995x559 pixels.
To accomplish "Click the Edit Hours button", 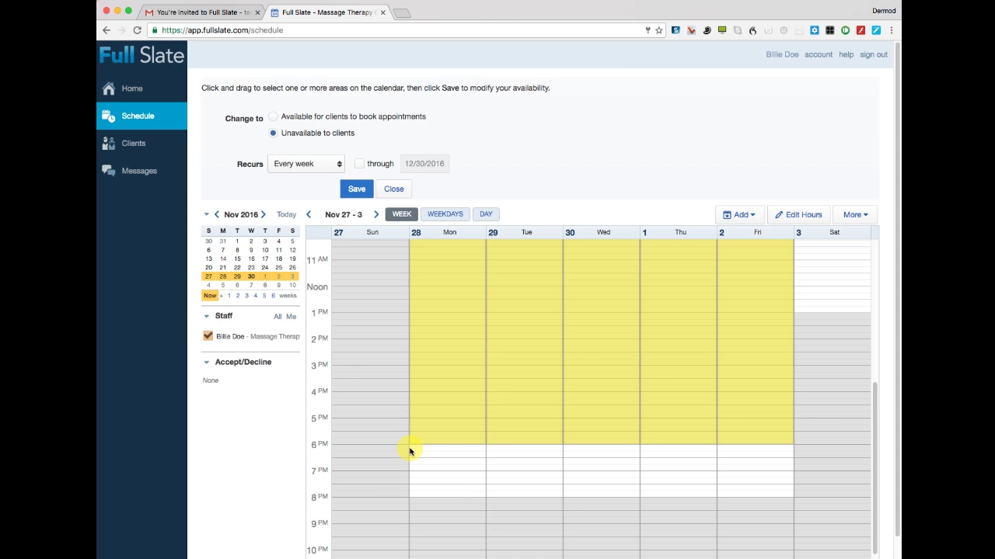I will 798,215.
